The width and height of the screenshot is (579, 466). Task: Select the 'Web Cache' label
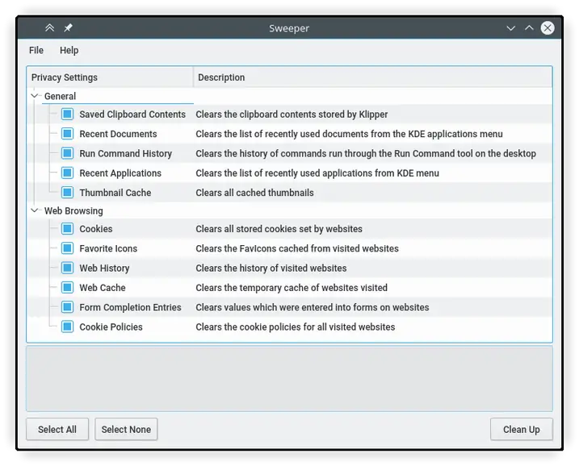(103, 288)
